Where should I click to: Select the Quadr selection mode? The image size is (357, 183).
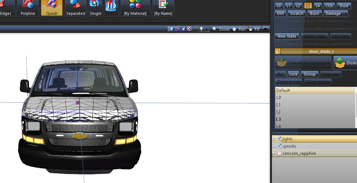tap(52, 8)
